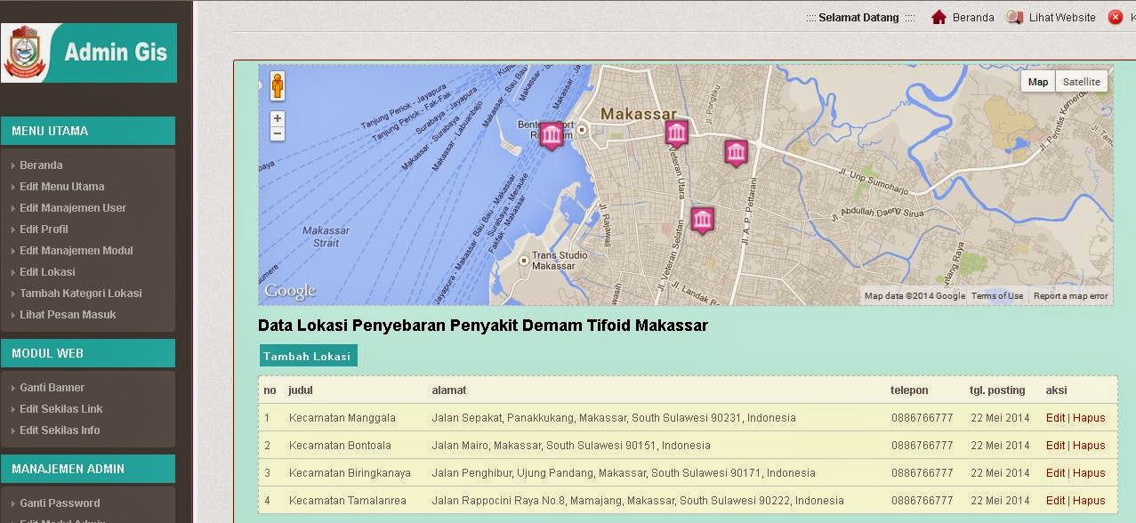The width and height of the screenshot is (1136, 523).
Task: Click the Street View pegman icon
Action: click(x=278, y=86)
